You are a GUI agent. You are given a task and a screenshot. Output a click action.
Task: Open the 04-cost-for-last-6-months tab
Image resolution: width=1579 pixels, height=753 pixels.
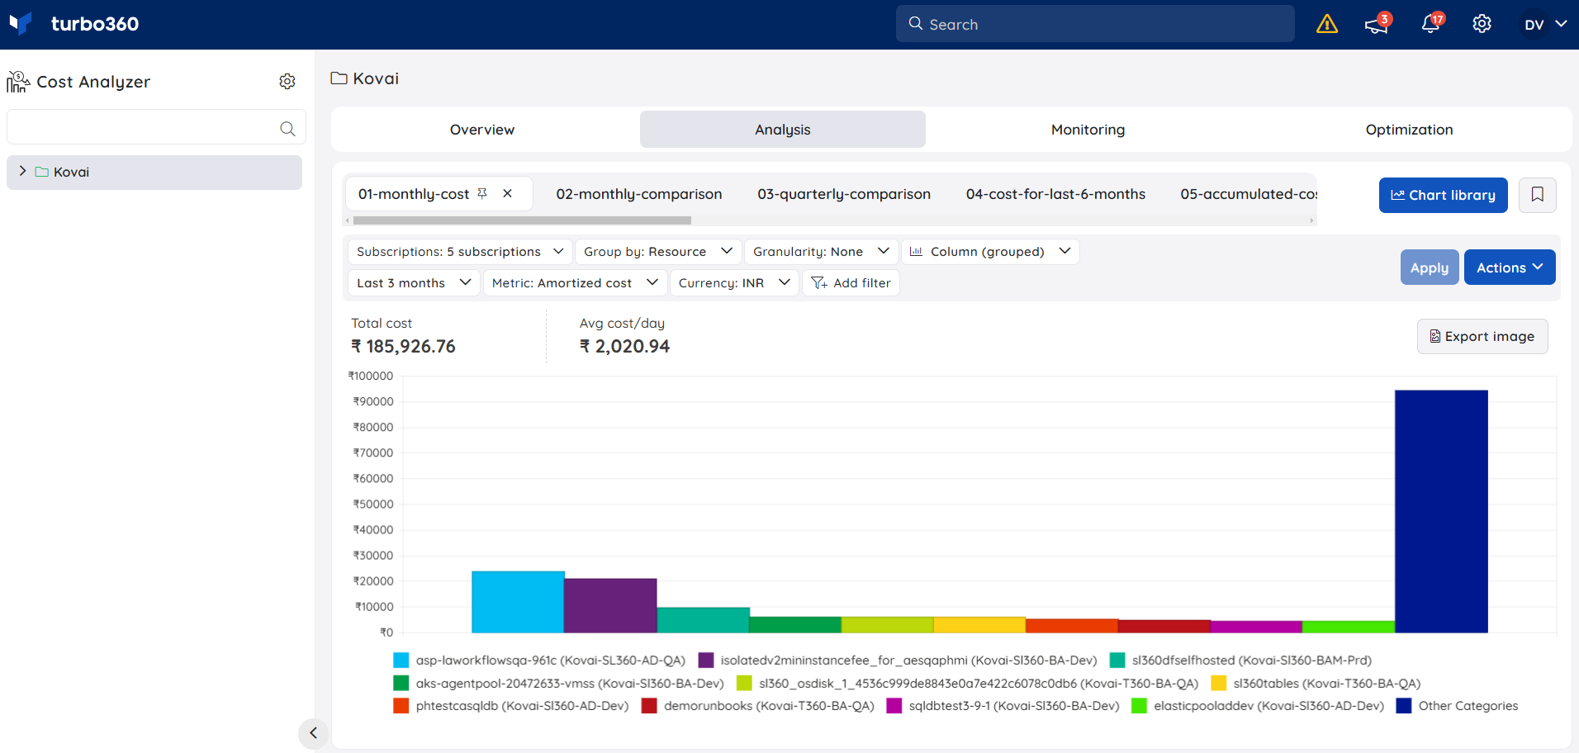tap(1055, 194)
